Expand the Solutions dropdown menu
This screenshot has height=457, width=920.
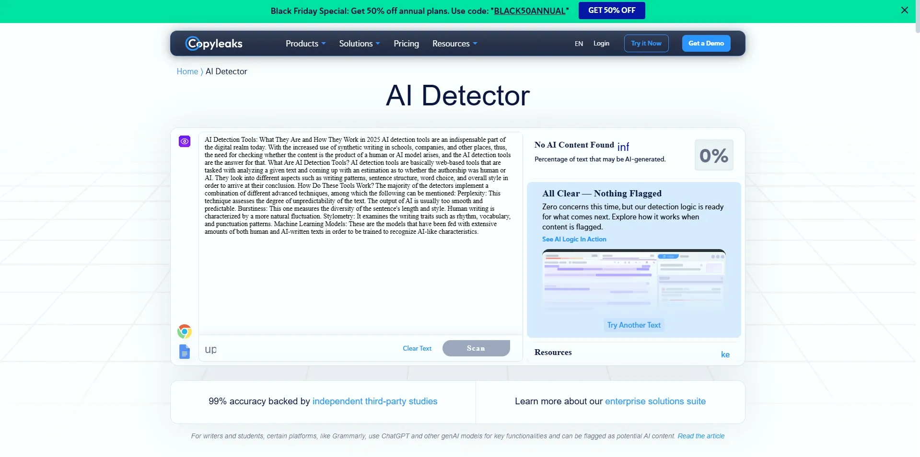[x=359, y=44]
